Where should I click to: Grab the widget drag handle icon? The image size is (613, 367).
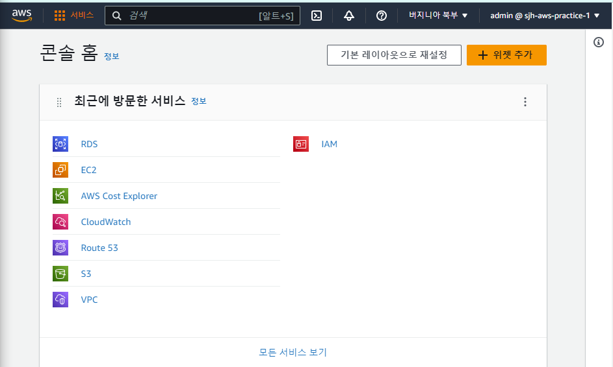click(59, 102)
